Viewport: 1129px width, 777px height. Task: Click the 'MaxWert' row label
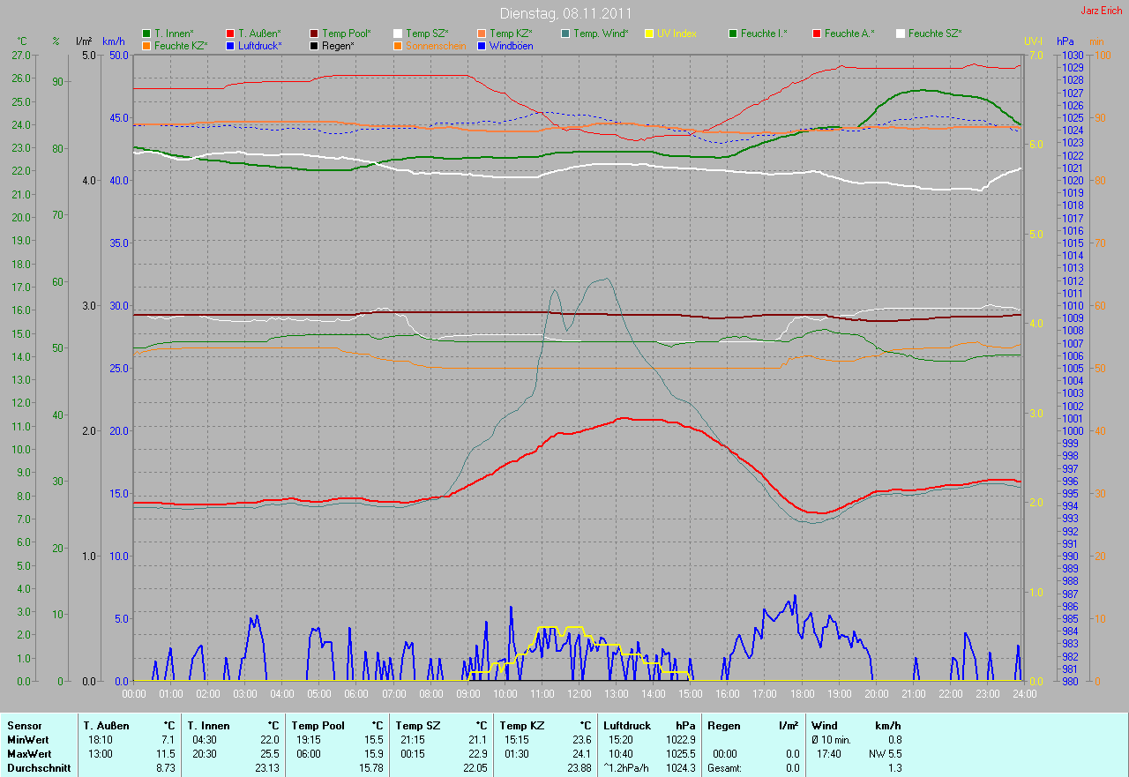[x=29, y=754]
